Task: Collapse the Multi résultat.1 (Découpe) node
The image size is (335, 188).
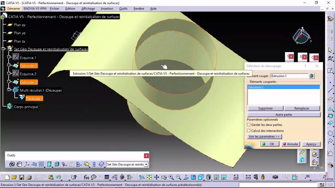Action: click(x=9, y=90)
